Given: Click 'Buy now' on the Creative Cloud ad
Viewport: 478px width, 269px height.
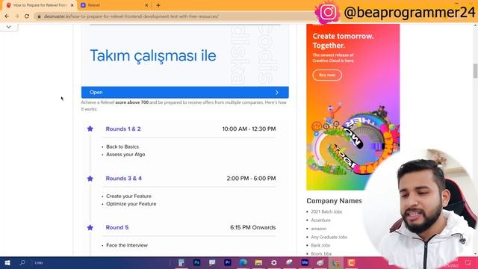Looking at the screenshot, I should pos(327,75).
